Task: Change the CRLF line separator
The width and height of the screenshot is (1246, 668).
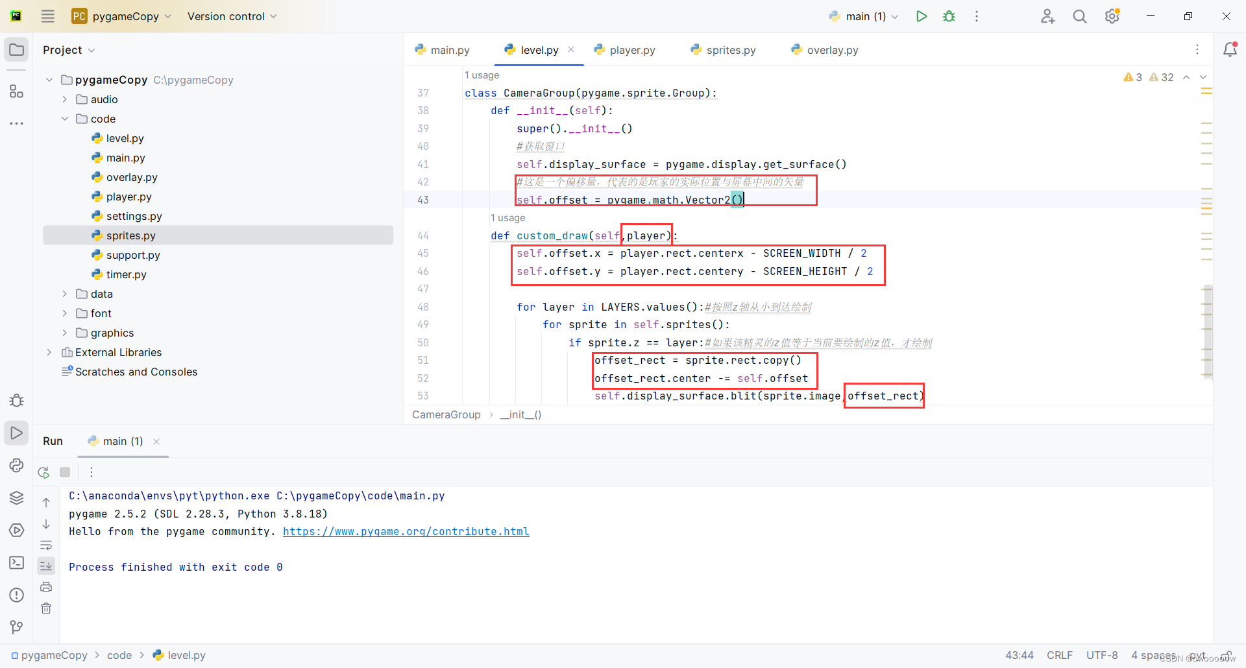Action: pos(1060,655)
